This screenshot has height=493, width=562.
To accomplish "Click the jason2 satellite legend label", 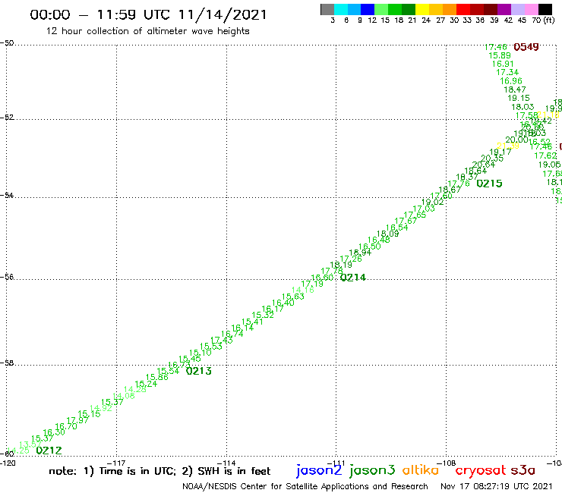I will coord(319,470).
